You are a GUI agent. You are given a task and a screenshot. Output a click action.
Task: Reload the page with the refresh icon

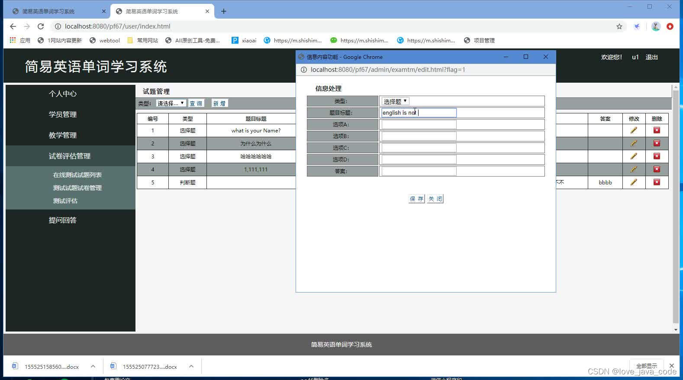point(41,26)
